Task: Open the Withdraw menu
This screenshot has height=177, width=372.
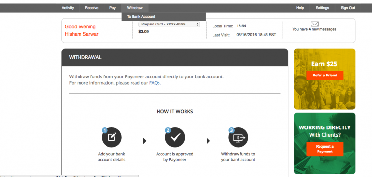Action: point(135,8)
